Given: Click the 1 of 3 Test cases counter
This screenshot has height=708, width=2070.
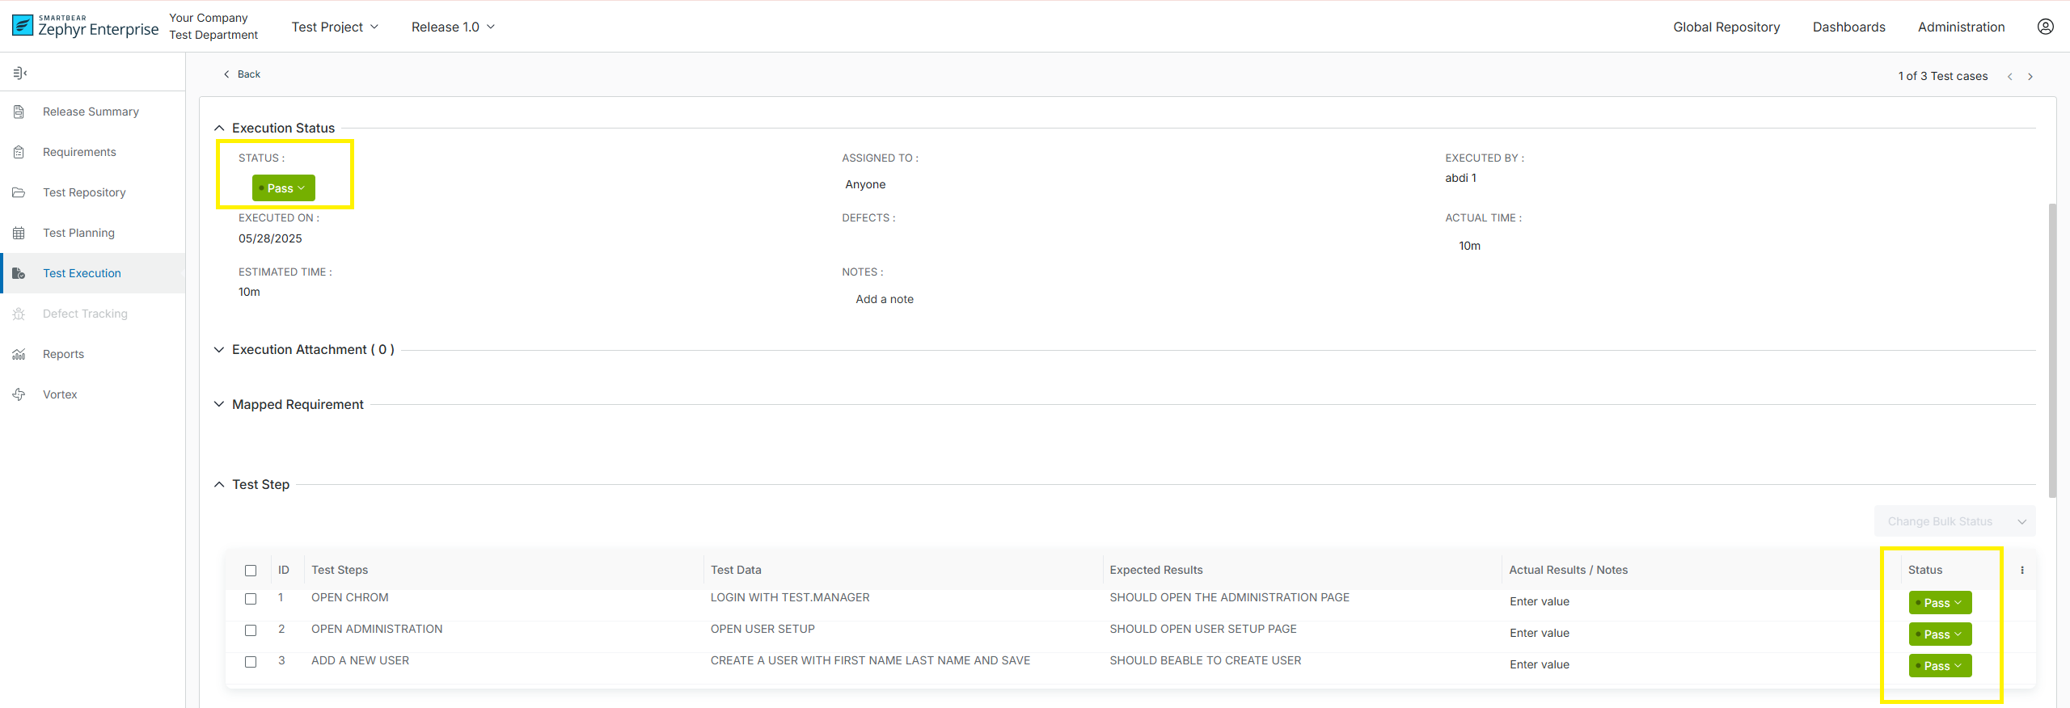Looking at the screenshot, I should coord(1942,76).
